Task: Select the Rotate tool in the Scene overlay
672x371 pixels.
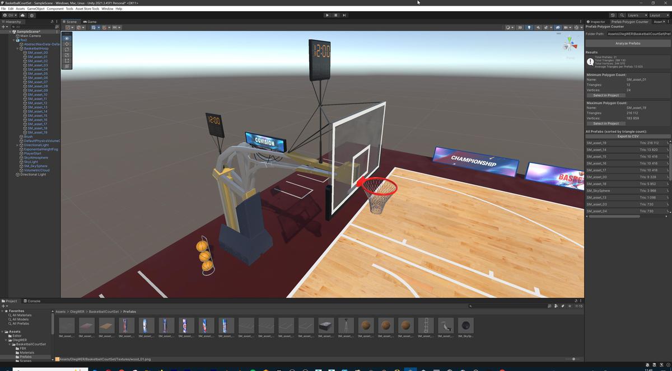Action: (x=67, y=50)
